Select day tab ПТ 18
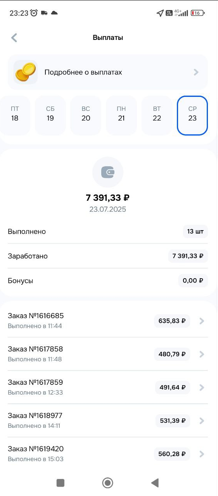218x496 pixels. (x=15, y=115)
